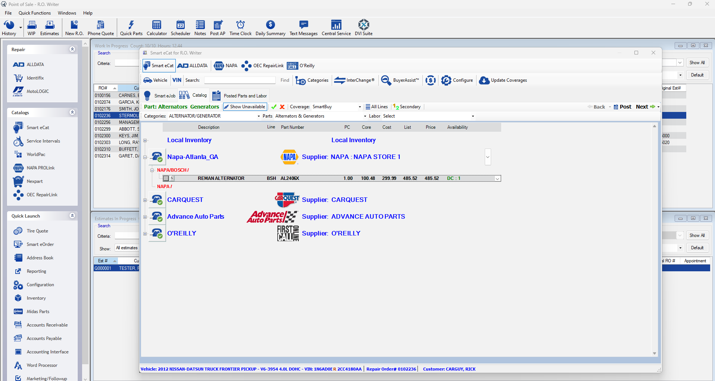Open the Time Clock
Viewport: 715px width, 381px height.
point(240,27)
